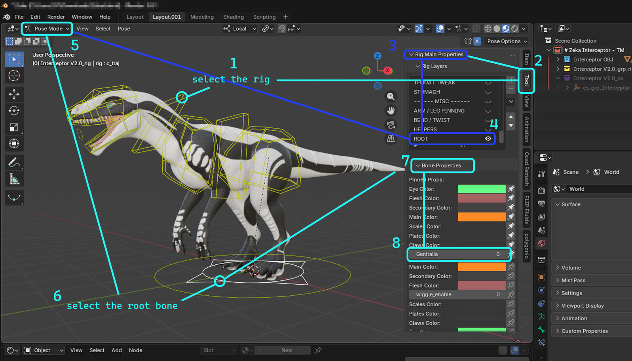Viewport: 632px width, 361px height.
Task: Switch to perspective/orthographic grid icon
Action: coord(391,139)
